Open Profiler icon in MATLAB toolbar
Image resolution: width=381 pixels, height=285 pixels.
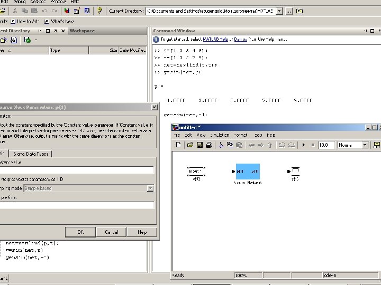pyautogui.click(x=87, y=11)
